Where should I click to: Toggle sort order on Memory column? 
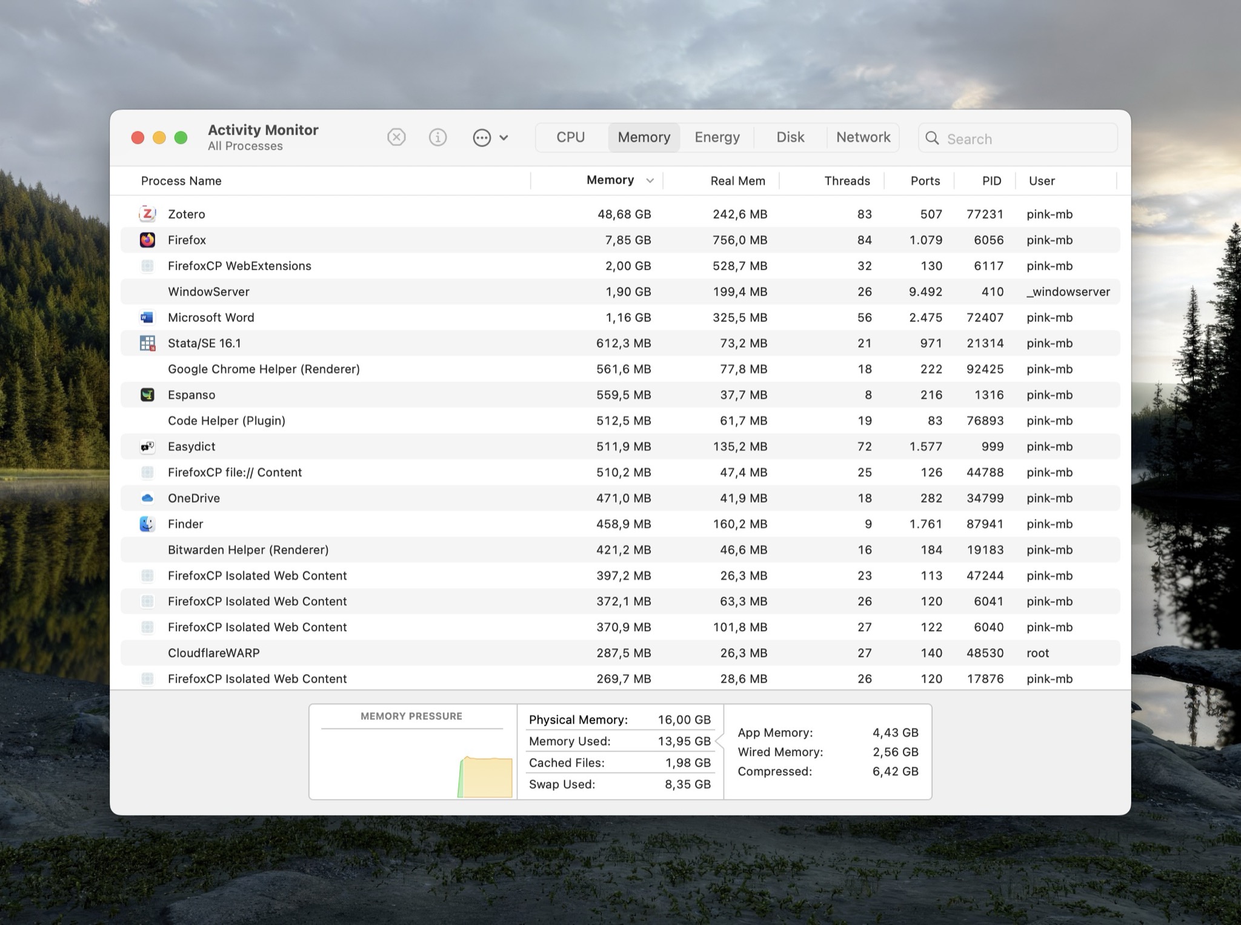pos(610,181)
